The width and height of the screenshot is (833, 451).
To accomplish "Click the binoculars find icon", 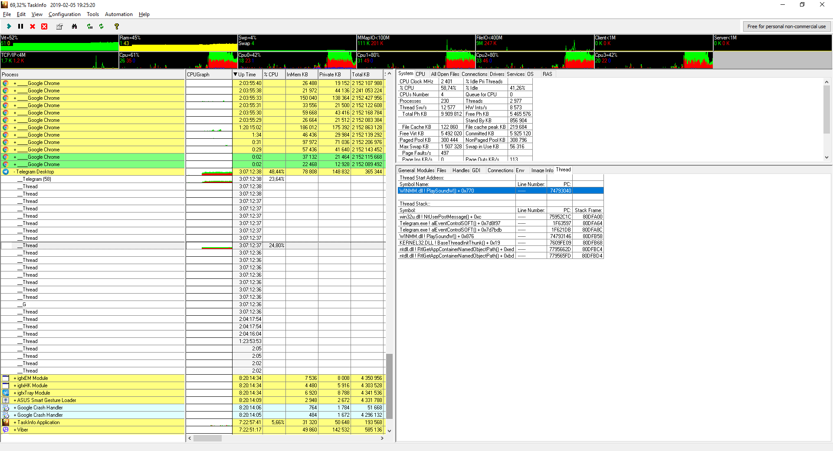I will pyautogui.click(x=75, y=26).
